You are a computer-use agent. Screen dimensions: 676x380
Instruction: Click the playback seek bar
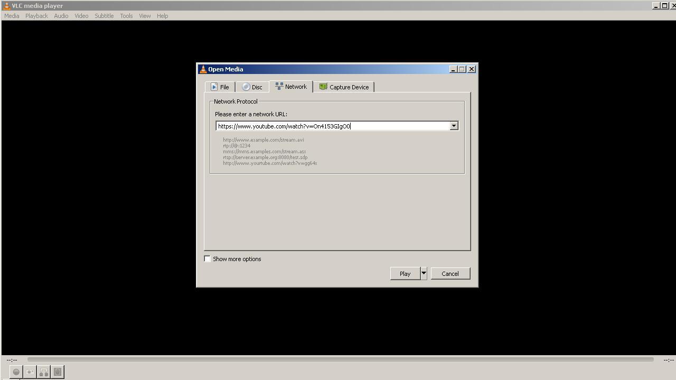tap(341, 359)
